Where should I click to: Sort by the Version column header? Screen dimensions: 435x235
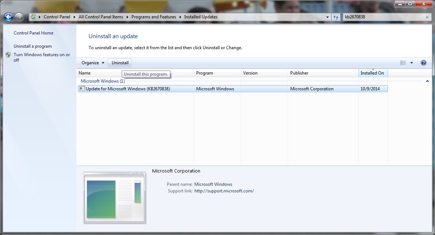pos(265,73)
